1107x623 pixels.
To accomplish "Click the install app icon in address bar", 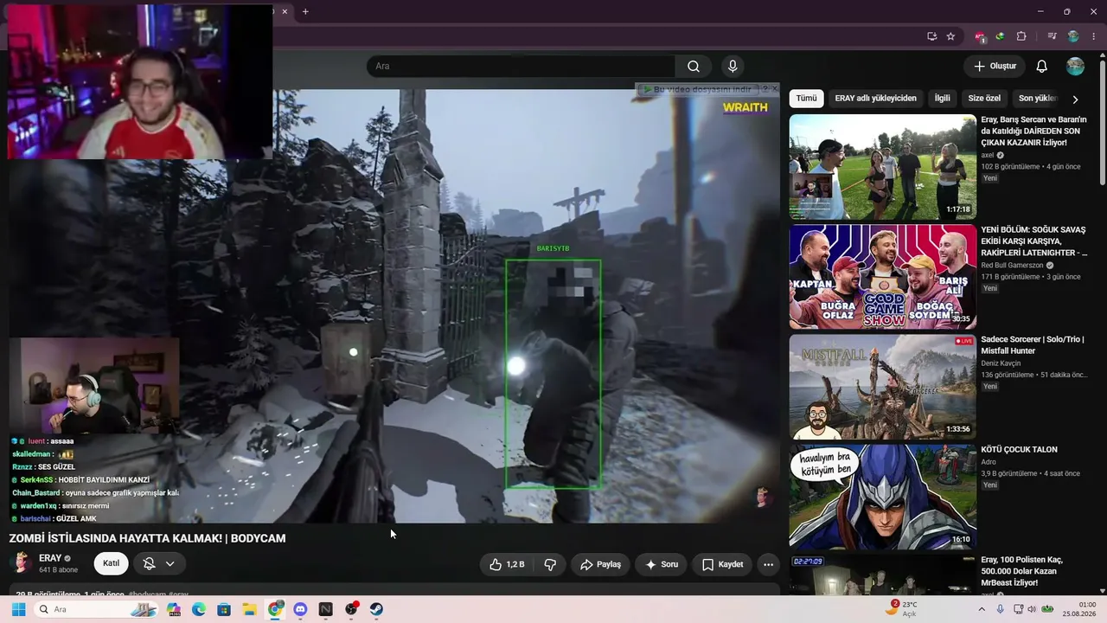I will click(931, 36).
